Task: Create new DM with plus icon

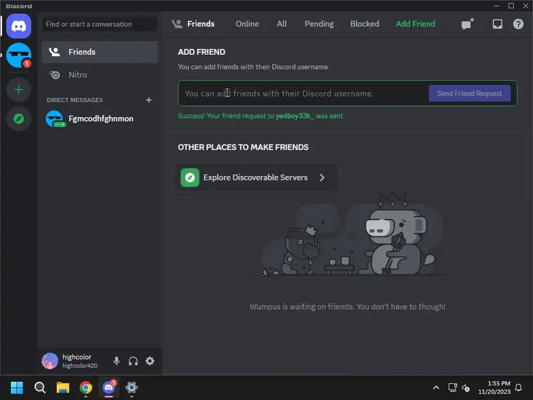Action: 148,100
